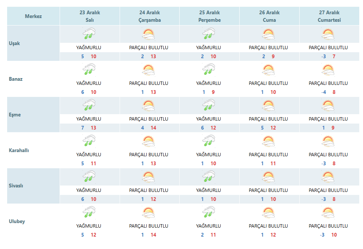The height and width of the screenshot is (249, 363).
Task: Select the 25 Aralık Perşembe header
Action: click(x=210, y=16)
